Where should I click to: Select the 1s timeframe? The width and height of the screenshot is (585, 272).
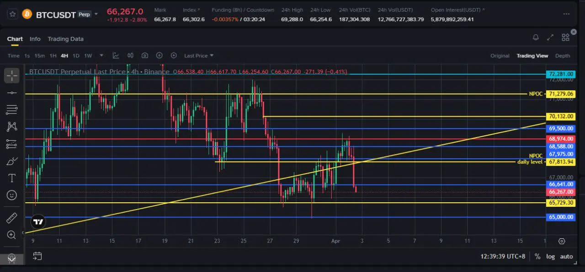pos(27,56)
